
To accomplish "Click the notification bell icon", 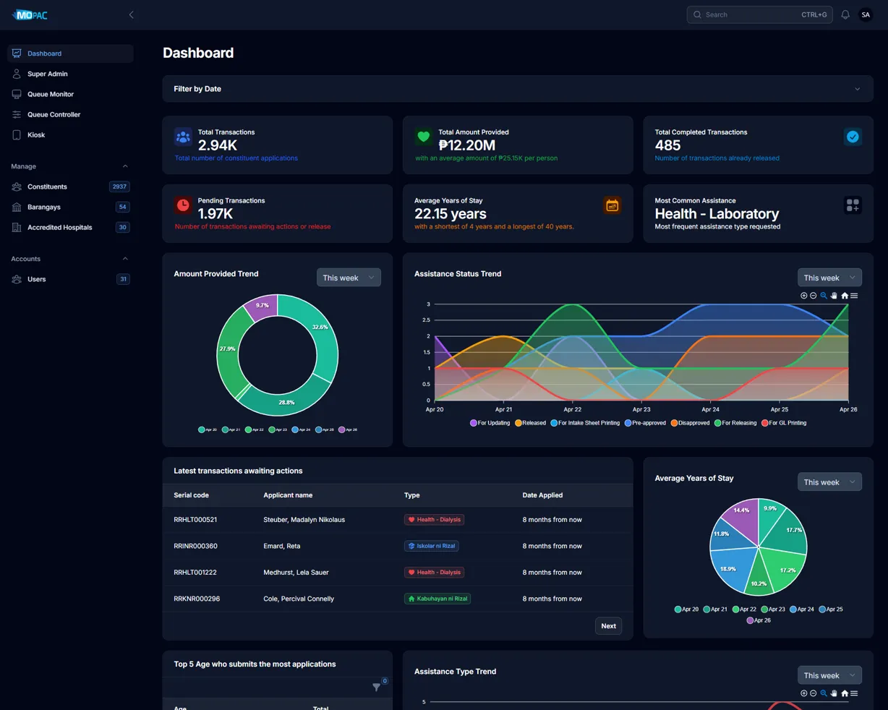I will (845, 14).
